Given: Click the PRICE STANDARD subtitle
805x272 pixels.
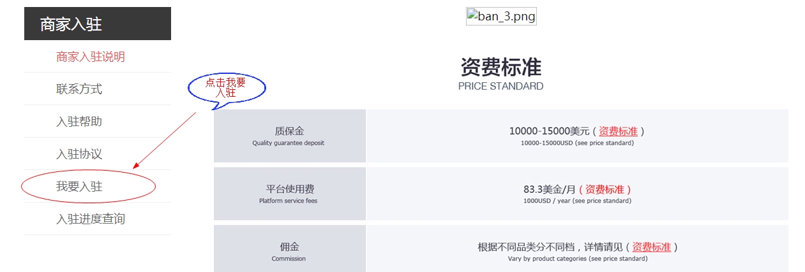Looking at the screenshot, I should click(501, 86).
